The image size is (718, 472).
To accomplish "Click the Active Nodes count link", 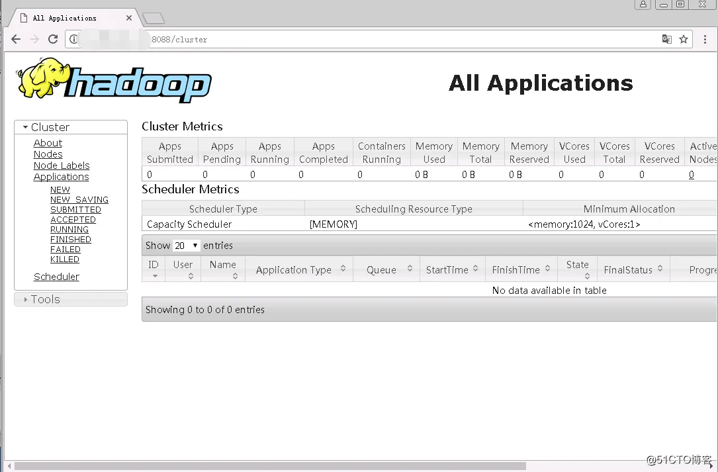I will (692, 175).
